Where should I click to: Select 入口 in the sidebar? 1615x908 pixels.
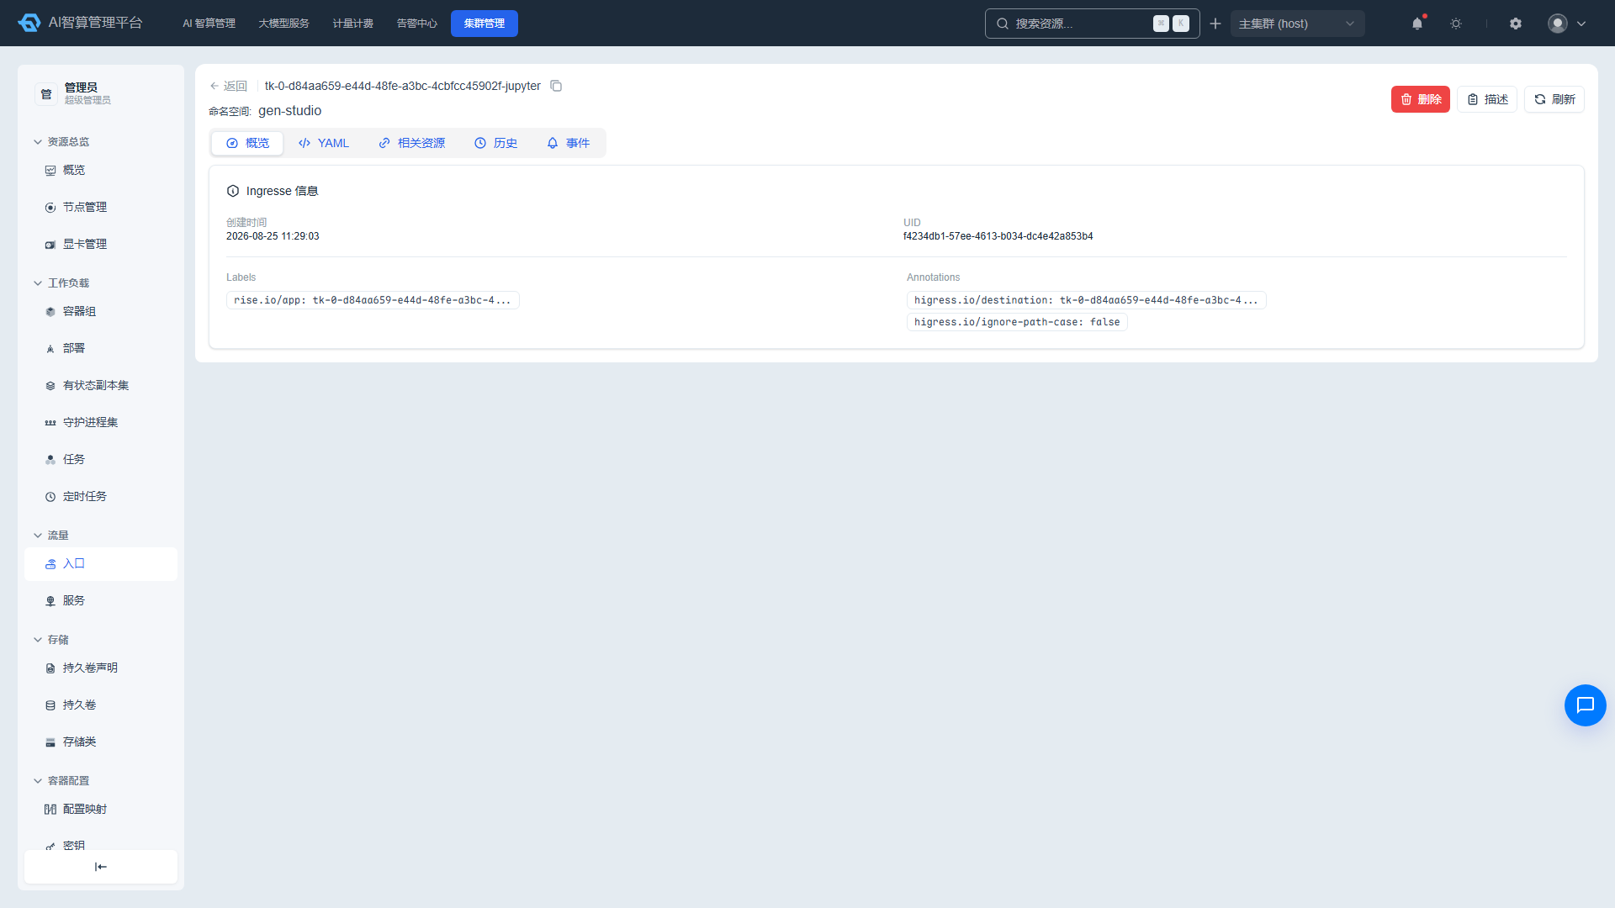[x=101, y=563]
